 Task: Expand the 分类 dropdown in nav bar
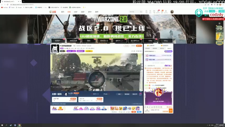pyautogui.click(x=76, y=12)
